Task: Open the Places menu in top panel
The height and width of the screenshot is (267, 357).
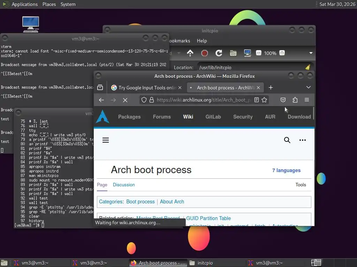Action: tap(49, 4)
